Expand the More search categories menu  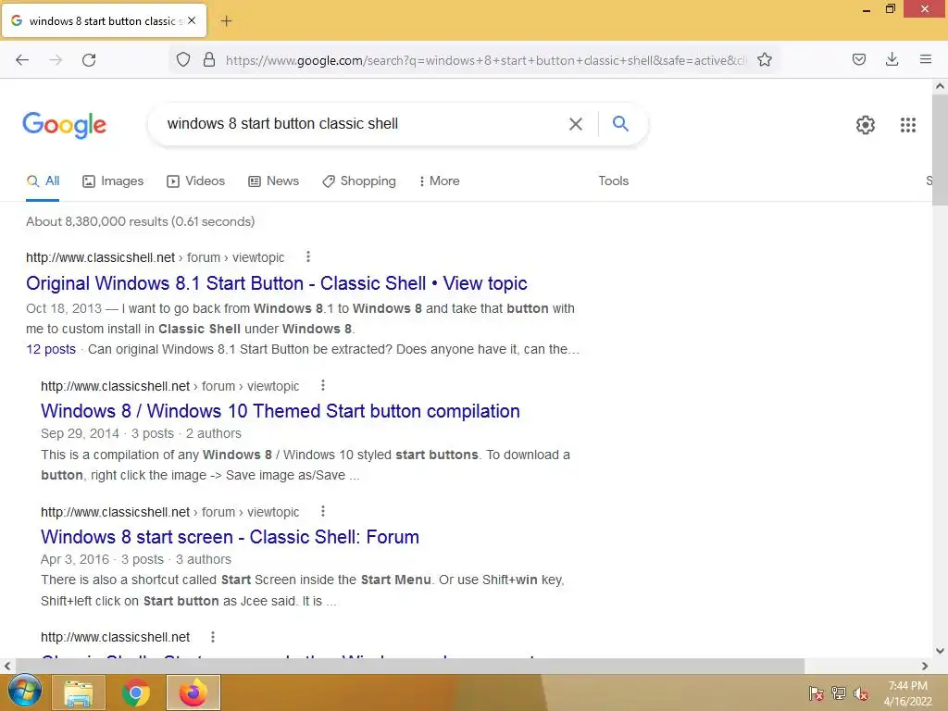point(439,181)
